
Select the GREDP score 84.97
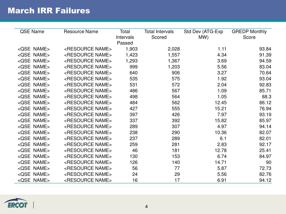(265, 156)
